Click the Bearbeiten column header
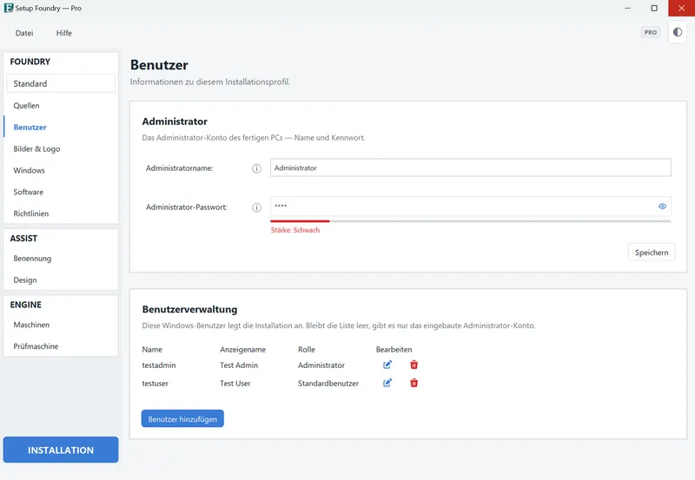 tap(394, 350)
